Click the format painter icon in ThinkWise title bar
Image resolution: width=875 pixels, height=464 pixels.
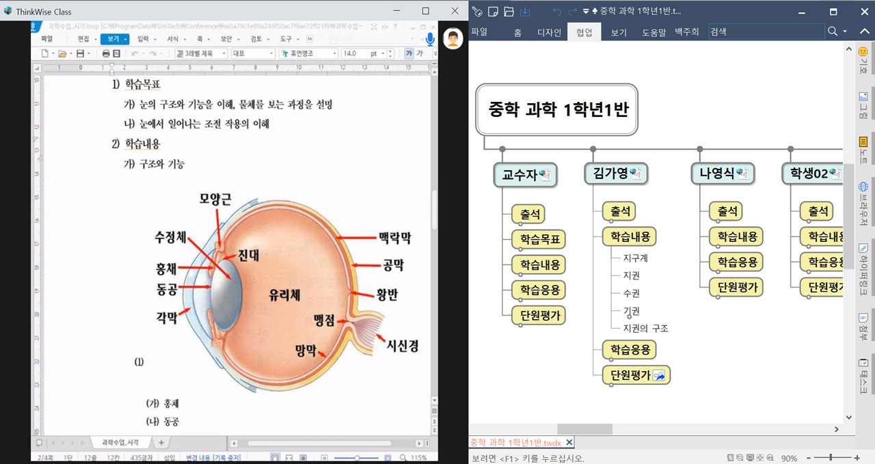click(x=477, y=12)
